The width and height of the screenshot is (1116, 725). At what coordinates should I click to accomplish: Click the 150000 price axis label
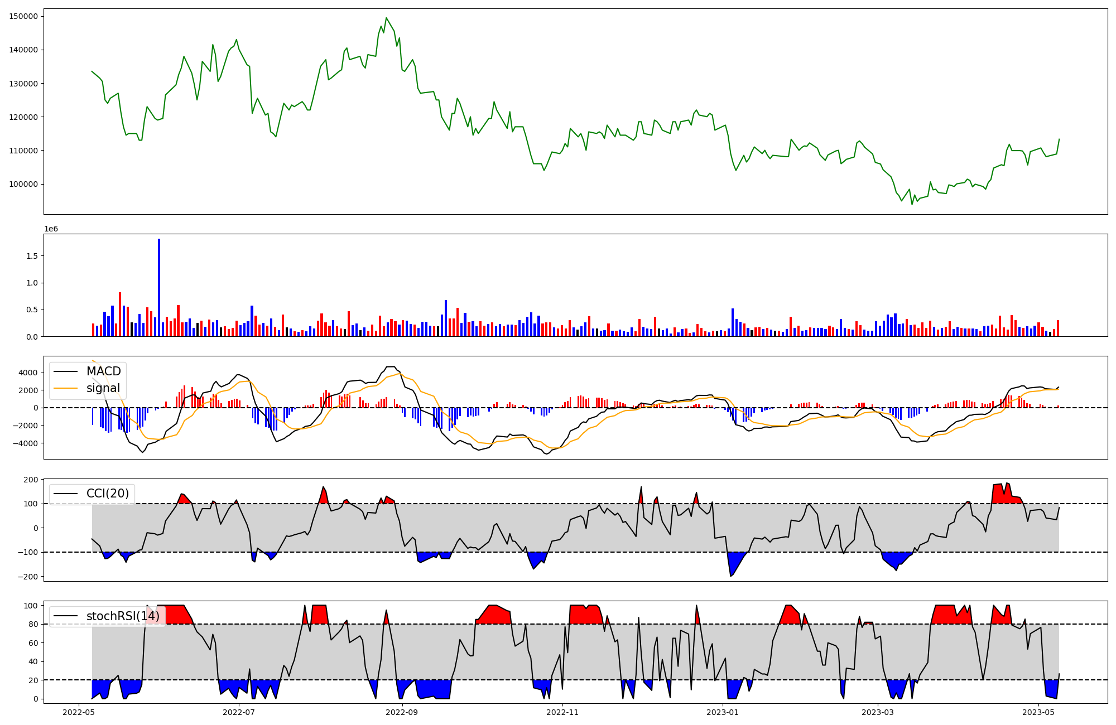point(24,17)
